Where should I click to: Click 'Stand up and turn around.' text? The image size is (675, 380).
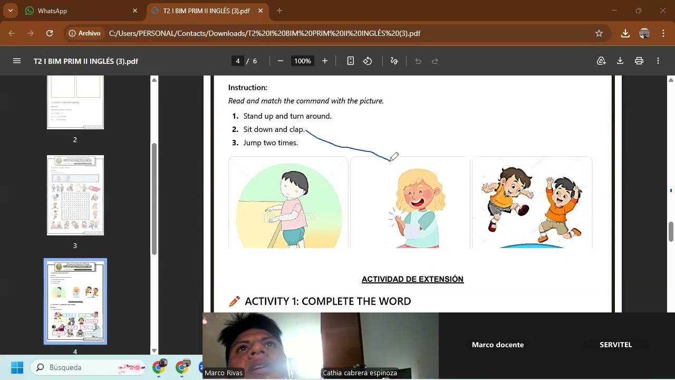tap(287, 116)
